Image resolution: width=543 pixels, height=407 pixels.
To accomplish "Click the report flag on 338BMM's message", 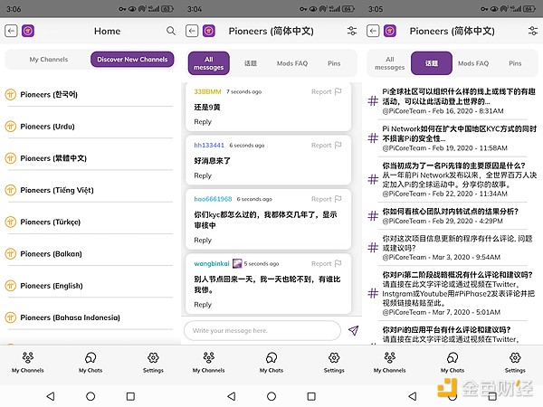I will (x=338, y=91).
